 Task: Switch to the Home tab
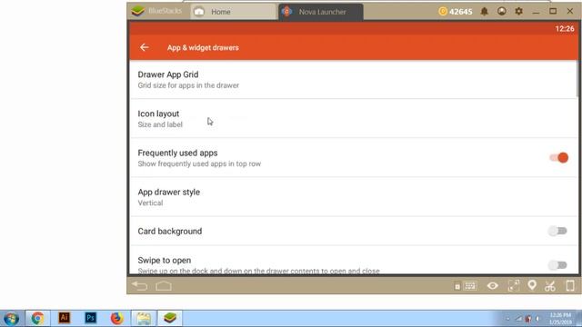pyautogui.click(x=234, y=12)
